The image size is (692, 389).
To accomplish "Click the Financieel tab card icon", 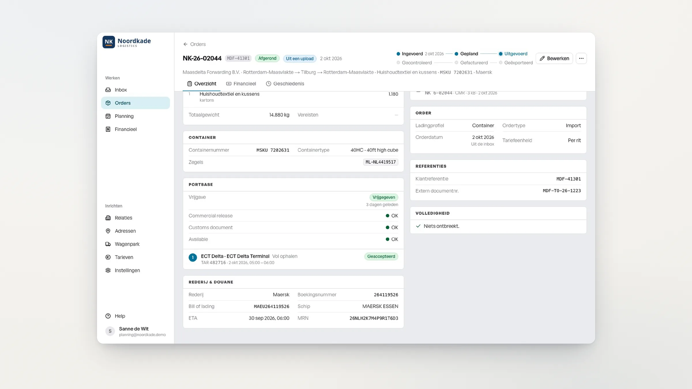I will (x=229, y=84).
